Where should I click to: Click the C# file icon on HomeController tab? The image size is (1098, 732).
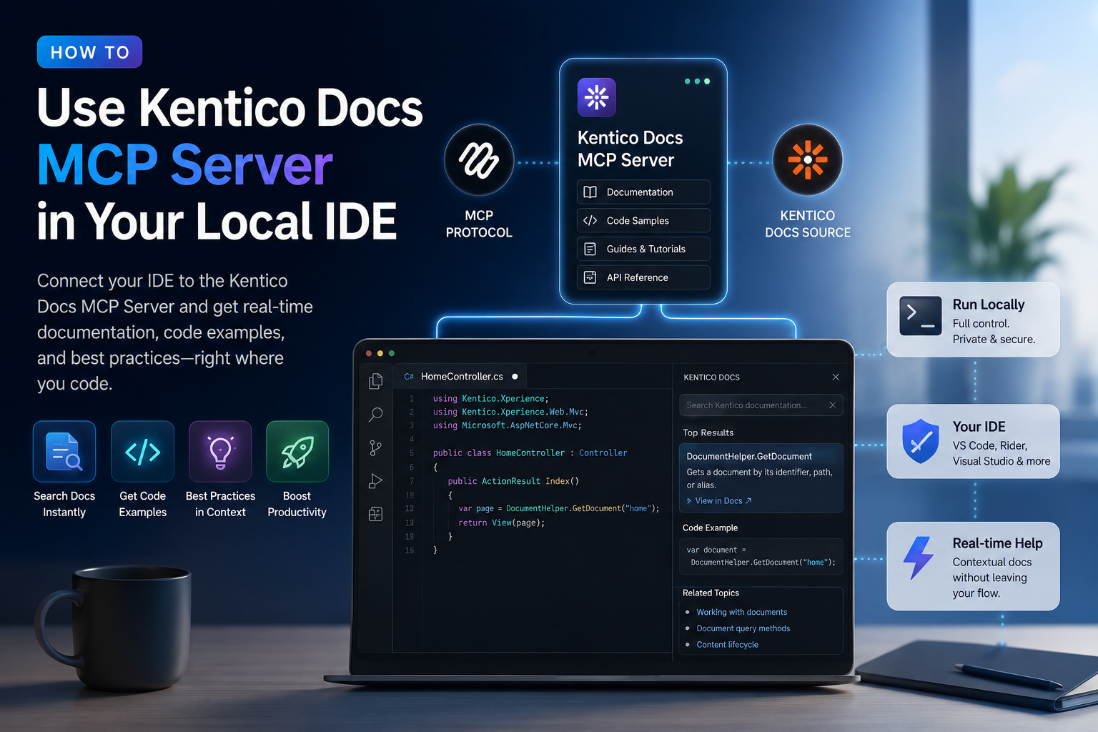(409, 377)
